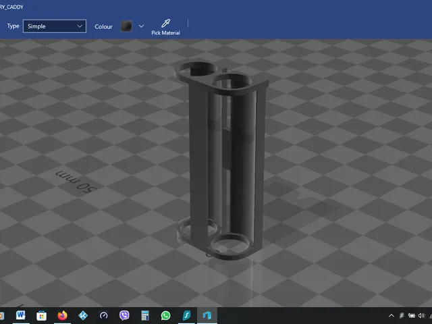
Task: Select the battery caddy 3D model
Action: pos(221,161)
